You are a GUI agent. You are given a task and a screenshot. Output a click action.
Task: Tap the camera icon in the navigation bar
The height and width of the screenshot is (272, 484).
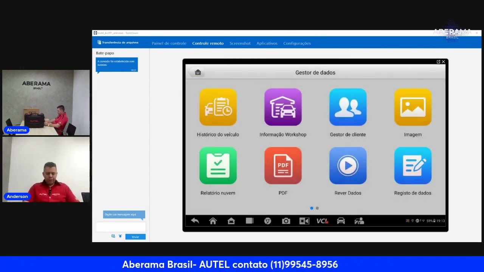click(286, 221)
